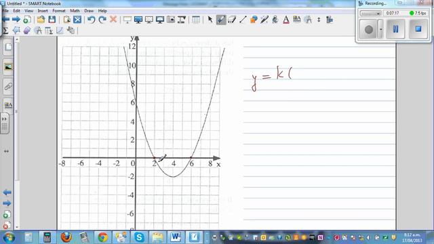Insert an equation with the Sigma icon

5,30
